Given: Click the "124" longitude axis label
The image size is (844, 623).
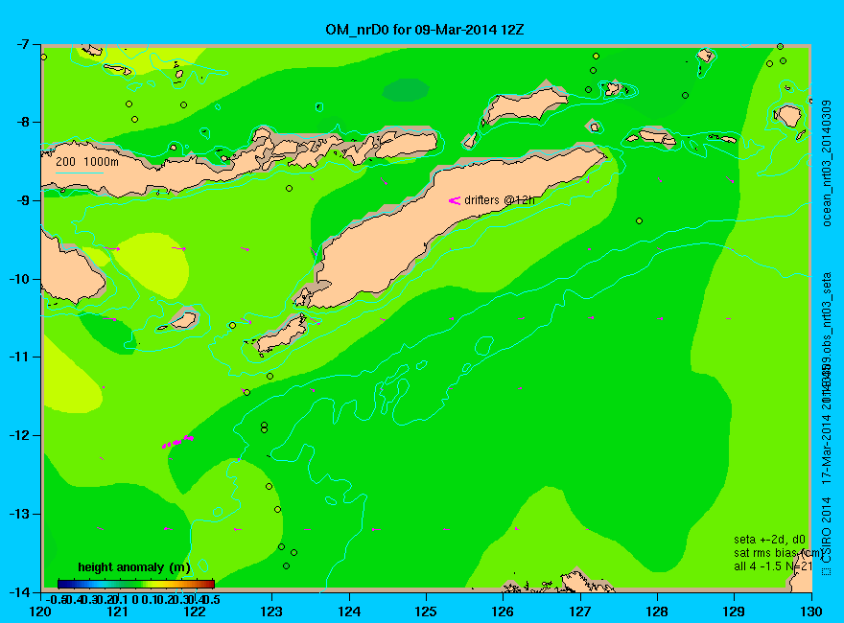Looking at the screenshot, I should (349, 611).
